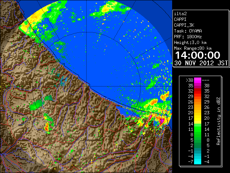Click the radar center on the coastline
Screen dimensions: 230x173
[x=86, y=86]
